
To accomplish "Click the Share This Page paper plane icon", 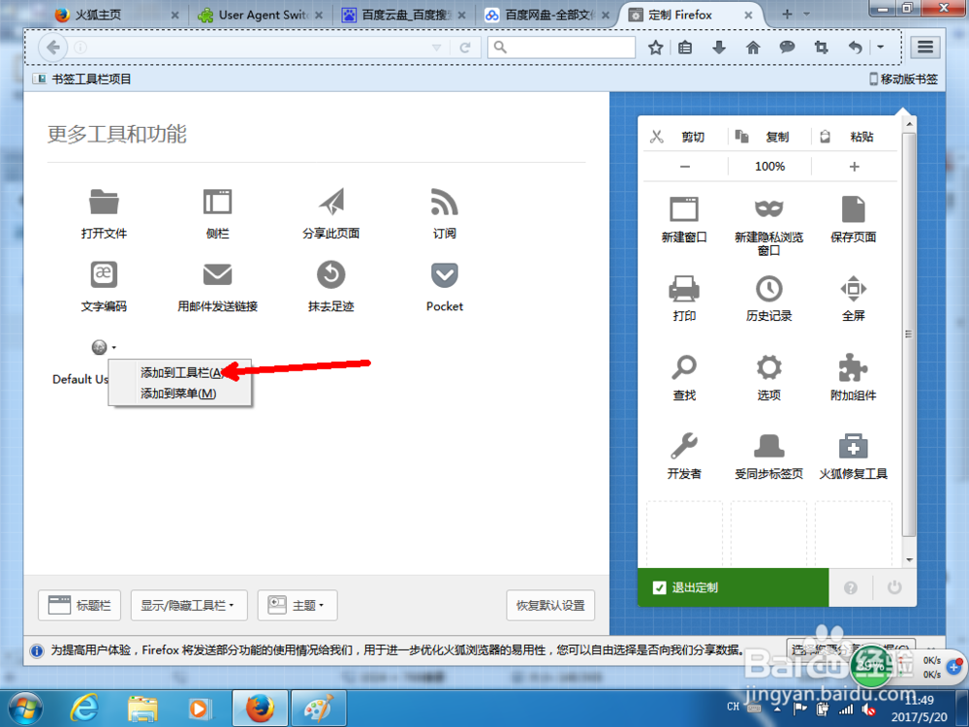I will (x=331, y=202).
